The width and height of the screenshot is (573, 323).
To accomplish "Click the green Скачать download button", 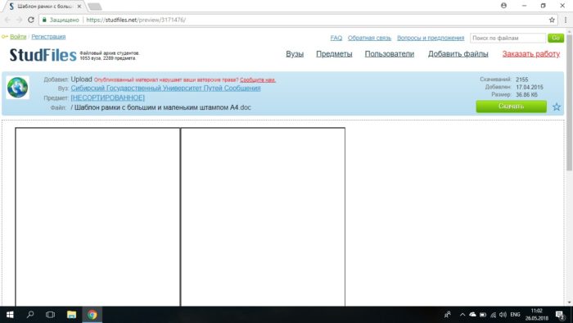I will 512,107.
